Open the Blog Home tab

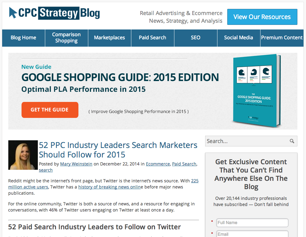coord(23,38)
